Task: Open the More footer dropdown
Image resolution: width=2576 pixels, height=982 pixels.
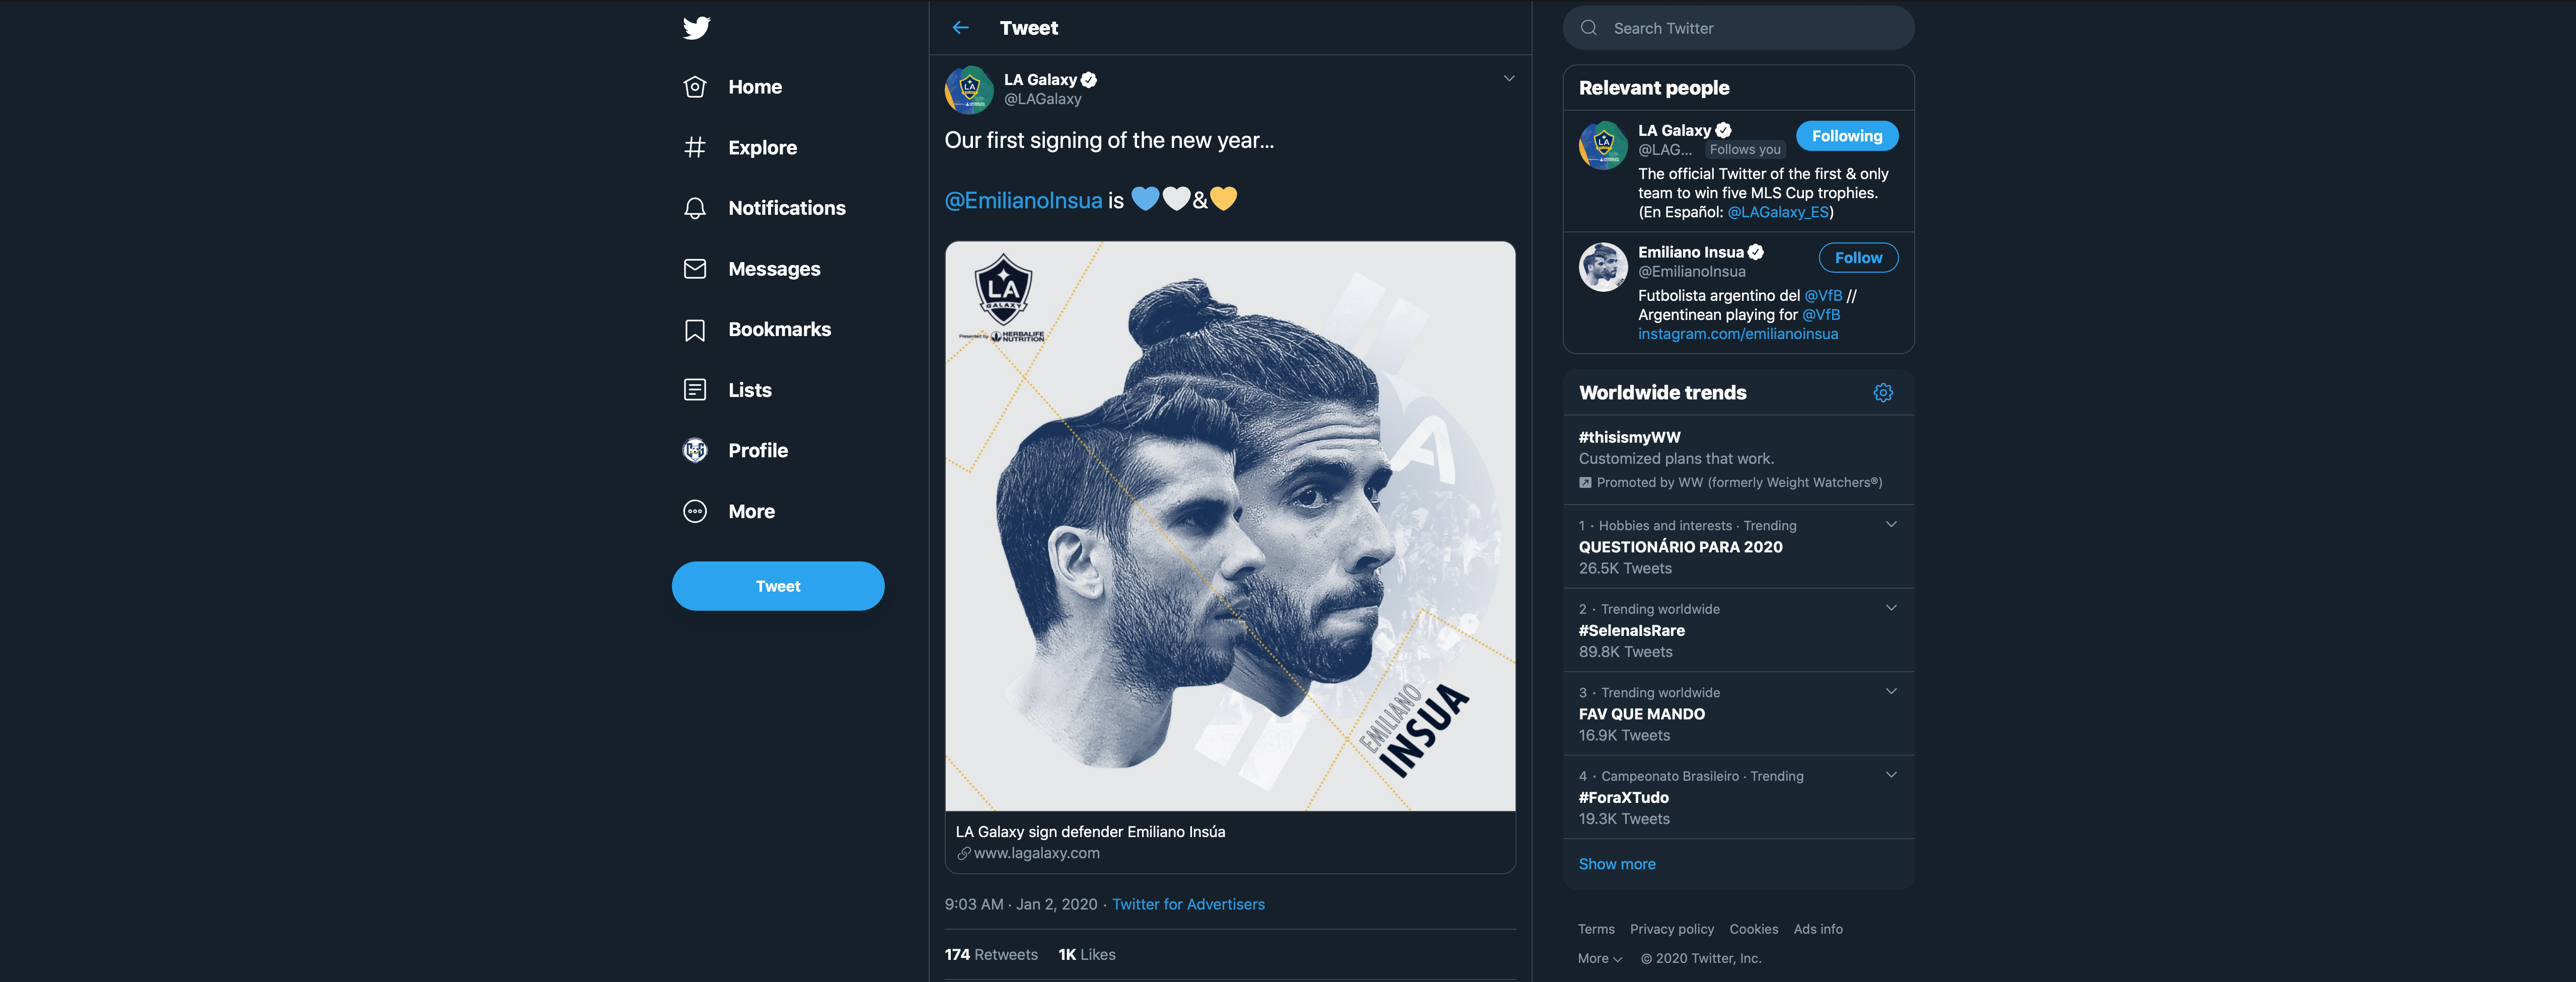Action: click(1599, 958)
